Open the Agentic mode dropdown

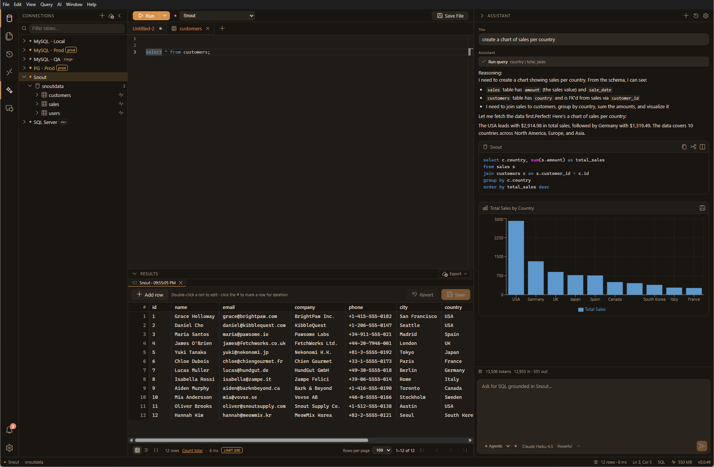point(496,446)
